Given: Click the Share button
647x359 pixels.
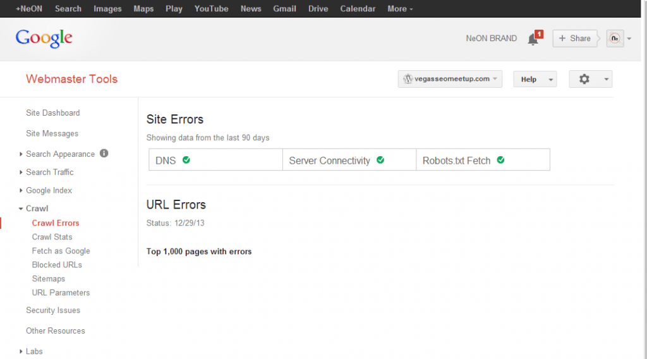Looking at the screenshot, I should [575, 39].
